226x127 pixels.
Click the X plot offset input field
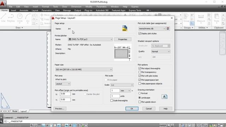65,94
